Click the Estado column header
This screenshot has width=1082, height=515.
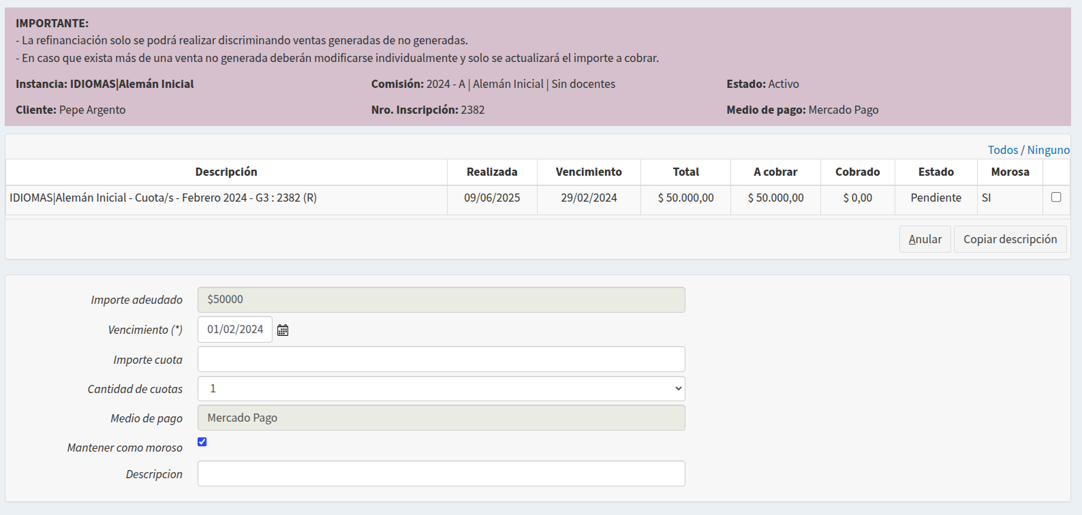[x=936, y=172]
